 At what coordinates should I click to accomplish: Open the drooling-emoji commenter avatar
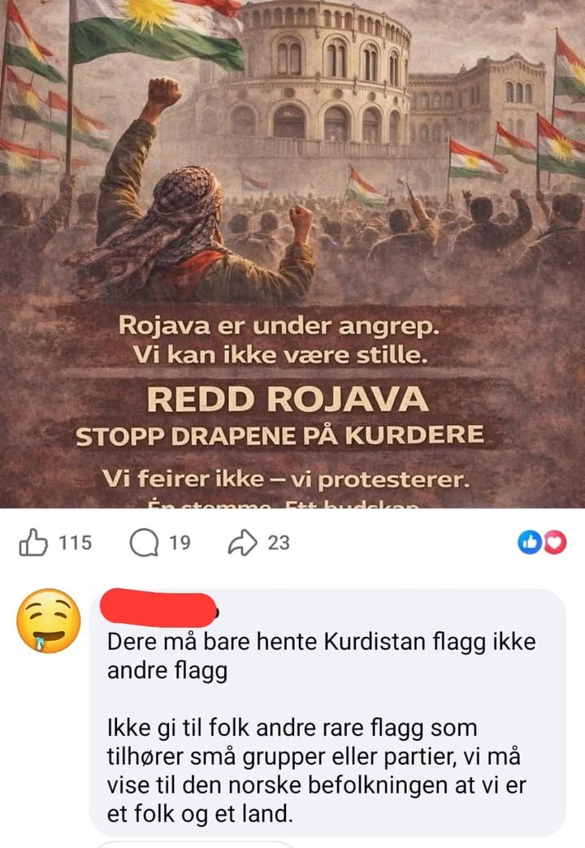coord(49,621)
